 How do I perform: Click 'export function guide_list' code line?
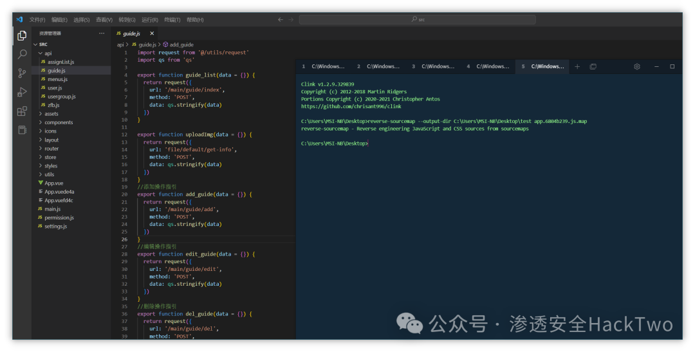pos(196,75)
